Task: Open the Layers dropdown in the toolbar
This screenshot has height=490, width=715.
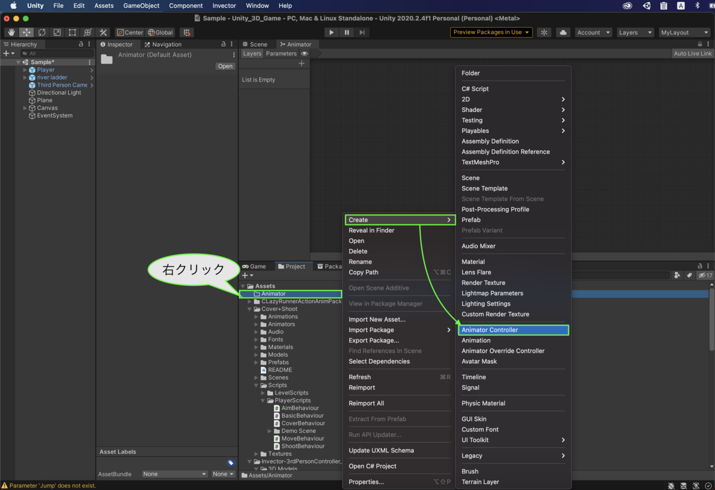Action: tap(634, 32)
